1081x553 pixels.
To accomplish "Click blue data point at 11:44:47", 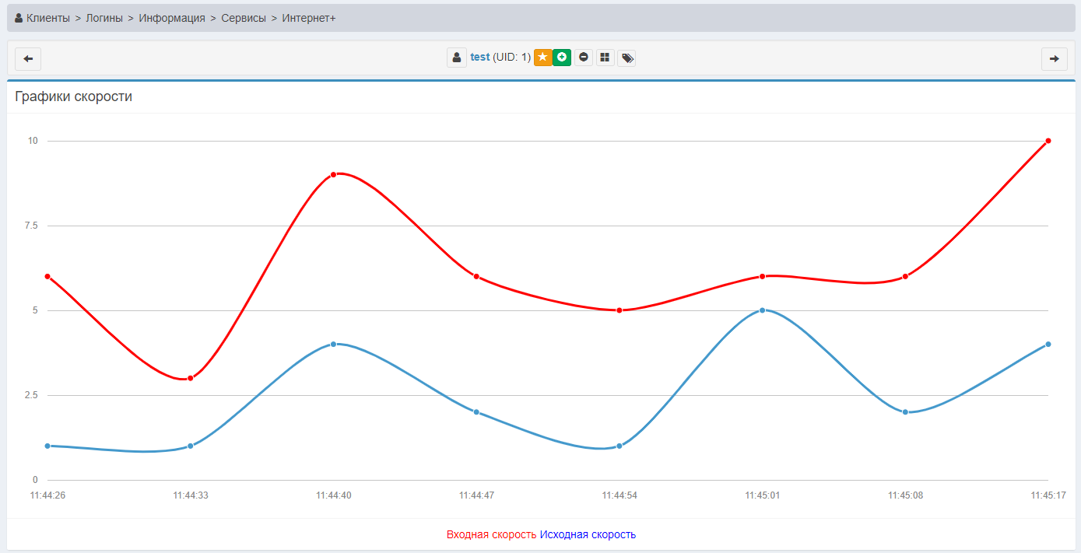I will [x=476, y=412].
